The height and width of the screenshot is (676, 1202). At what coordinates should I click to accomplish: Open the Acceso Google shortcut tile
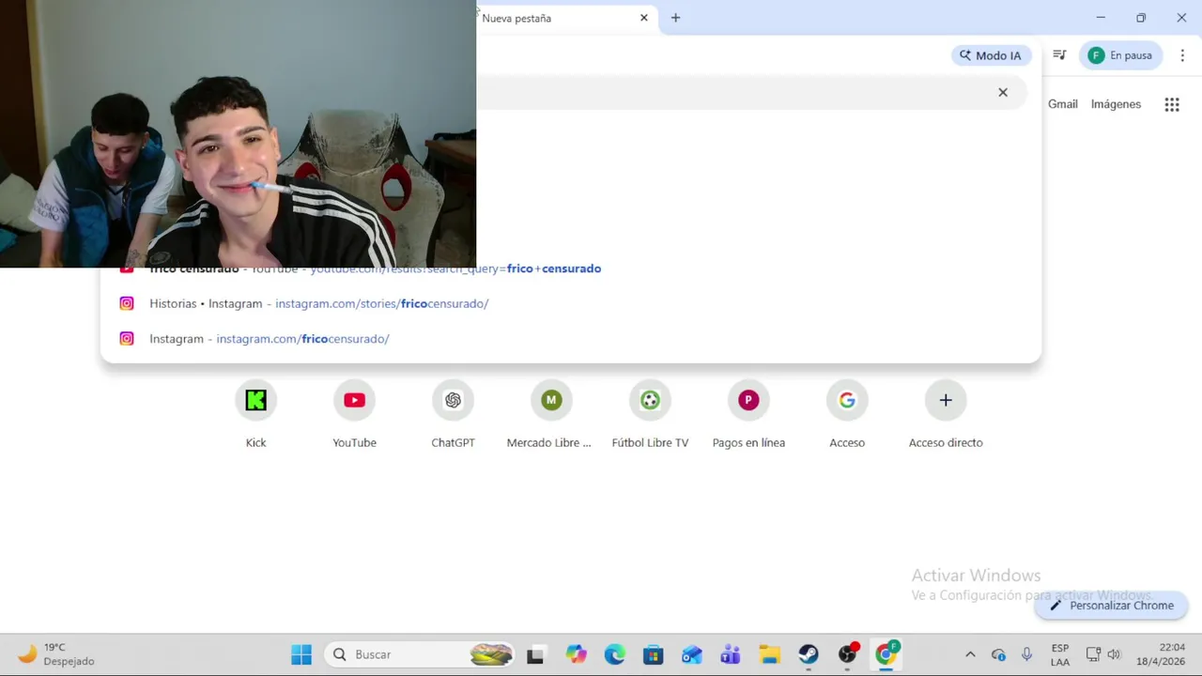pos(847,413)
